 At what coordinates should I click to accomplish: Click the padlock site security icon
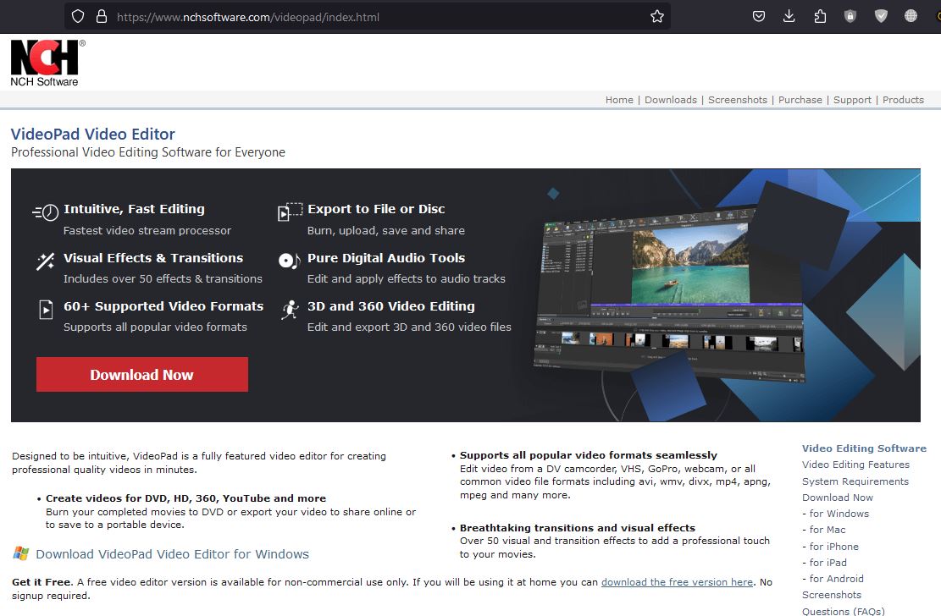[x=102, y=17]
